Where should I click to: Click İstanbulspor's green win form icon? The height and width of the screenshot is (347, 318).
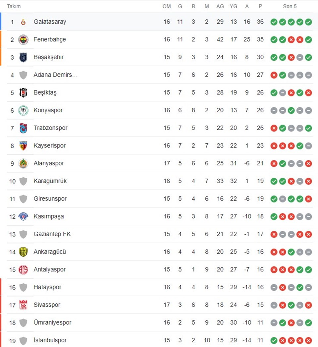tap(274, 341)
